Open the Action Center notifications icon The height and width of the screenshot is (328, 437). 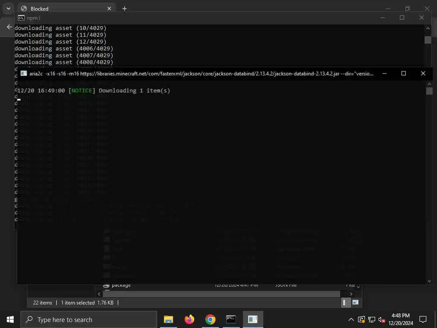tap(423, 319)
